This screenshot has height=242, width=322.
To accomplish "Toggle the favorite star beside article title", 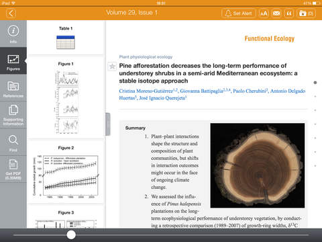I will [x=112, y=67].
